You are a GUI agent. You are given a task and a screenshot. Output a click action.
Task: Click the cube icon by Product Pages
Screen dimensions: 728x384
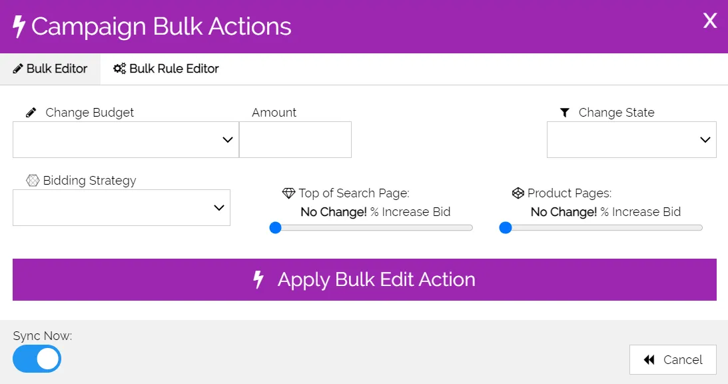click(x=518, y=193)
